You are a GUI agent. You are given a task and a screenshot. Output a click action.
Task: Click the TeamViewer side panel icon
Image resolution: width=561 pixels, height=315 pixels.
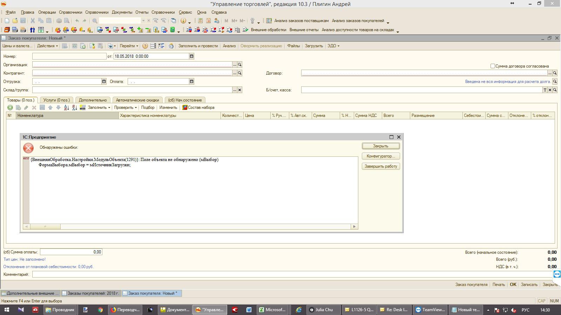(x=557, y=274)
